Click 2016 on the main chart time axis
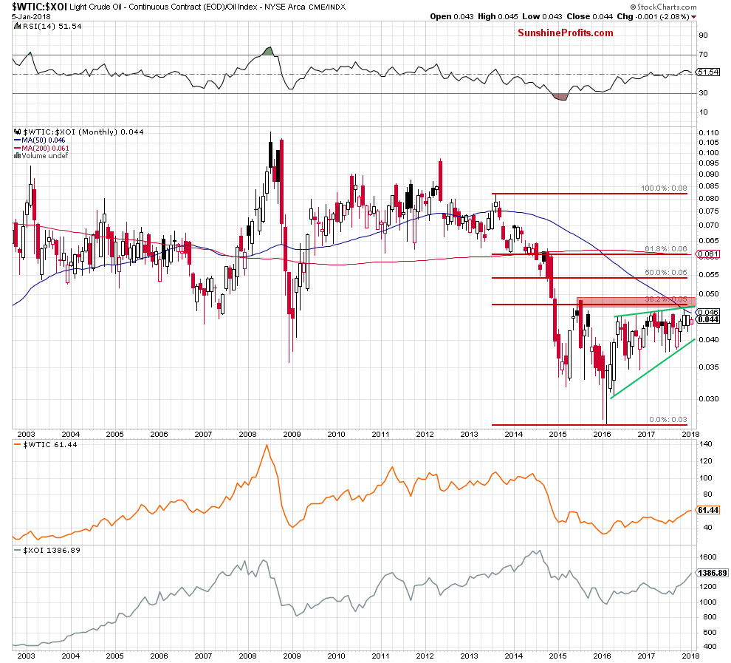Image resolution: width=731 pixels, height=663 pixels. pyautogui.click(x=602, y=435)
